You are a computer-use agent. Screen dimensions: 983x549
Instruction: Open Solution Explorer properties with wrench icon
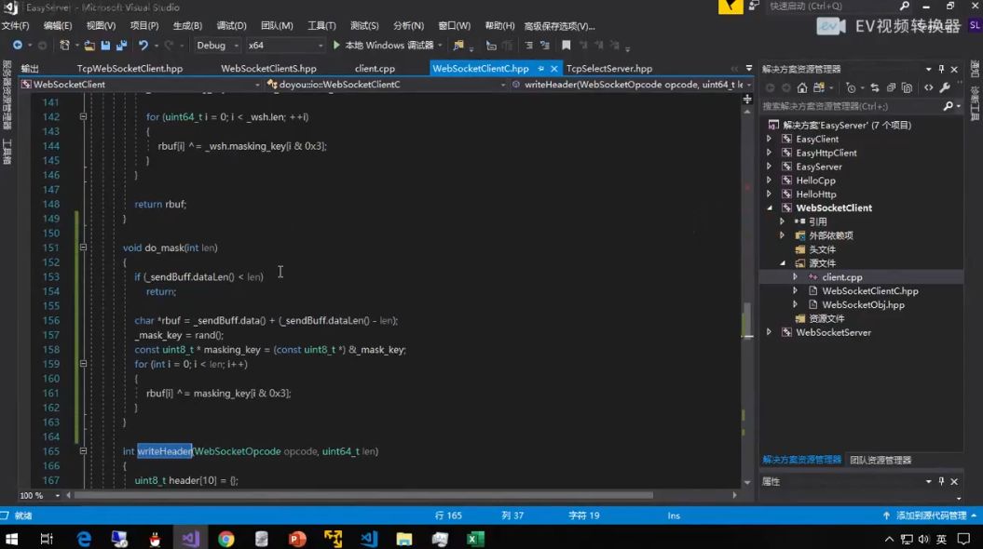tap(944, 88)
